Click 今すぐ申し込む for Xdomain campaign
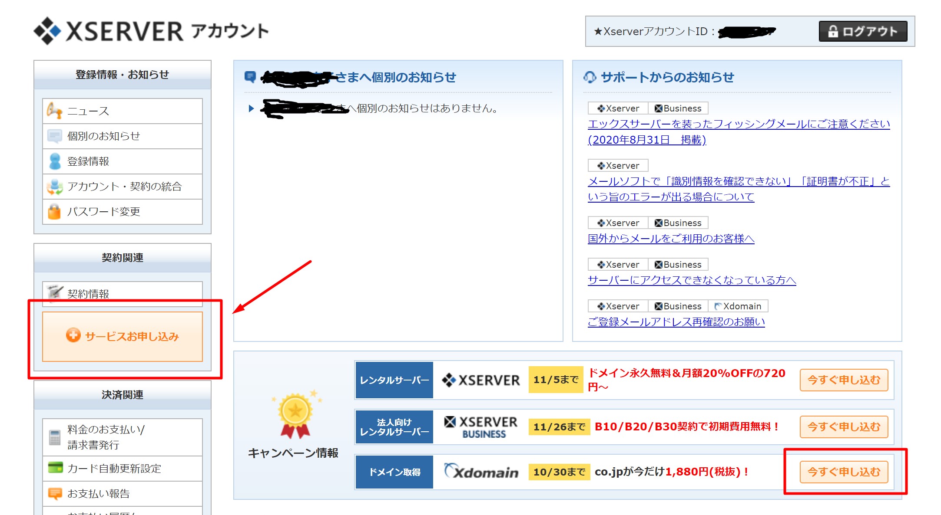 844,472
